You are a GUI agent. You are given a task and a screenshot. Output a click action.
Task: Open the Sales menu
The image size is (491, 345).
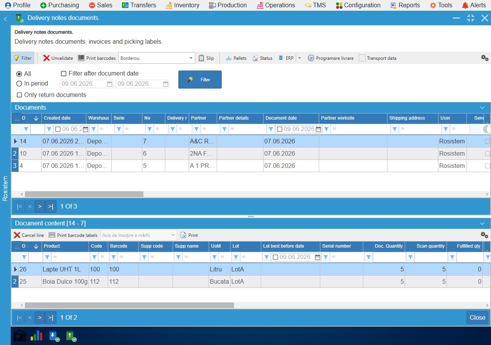pos(101,5)
